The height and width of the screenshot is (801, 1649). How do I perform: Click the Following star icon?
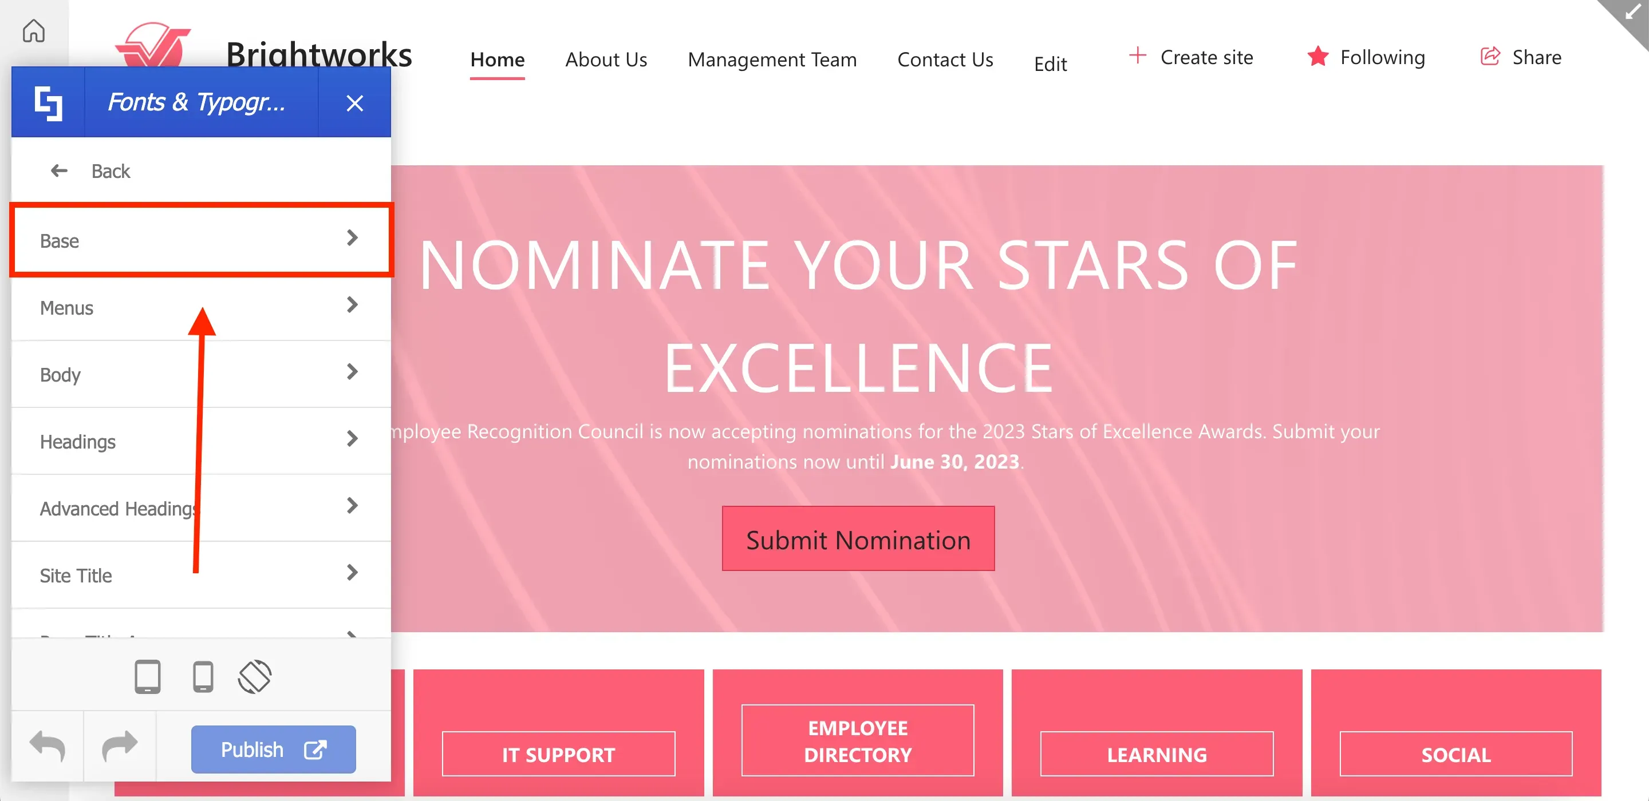(x=1317, y=56)
